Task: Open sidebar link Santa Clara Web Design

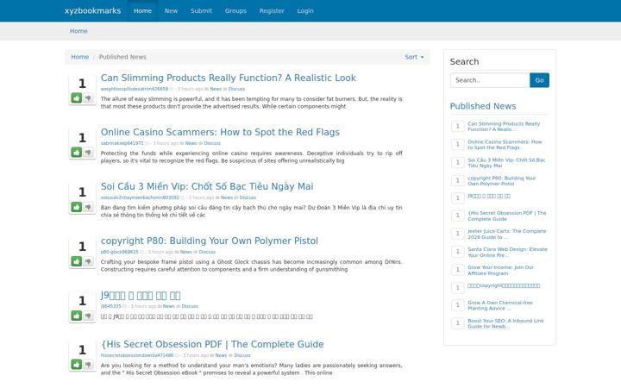Action: 507,252
